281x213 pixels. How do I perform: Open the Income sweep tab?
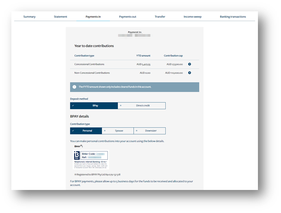coord(192,17)
